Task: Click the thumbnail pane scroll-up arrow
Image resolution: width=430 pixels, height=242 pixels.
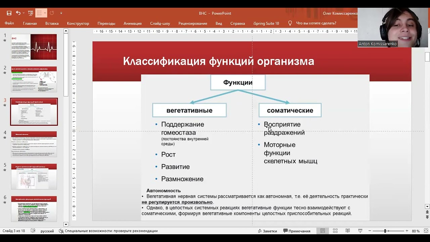Action: (x=66, y=31)
